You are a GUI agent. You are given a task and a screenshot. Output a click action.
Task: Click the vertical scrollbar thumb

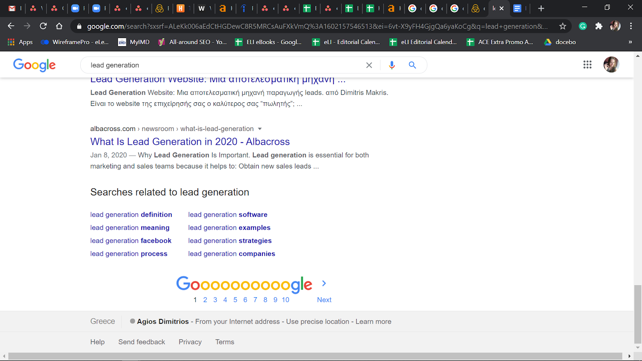(638, 314)
